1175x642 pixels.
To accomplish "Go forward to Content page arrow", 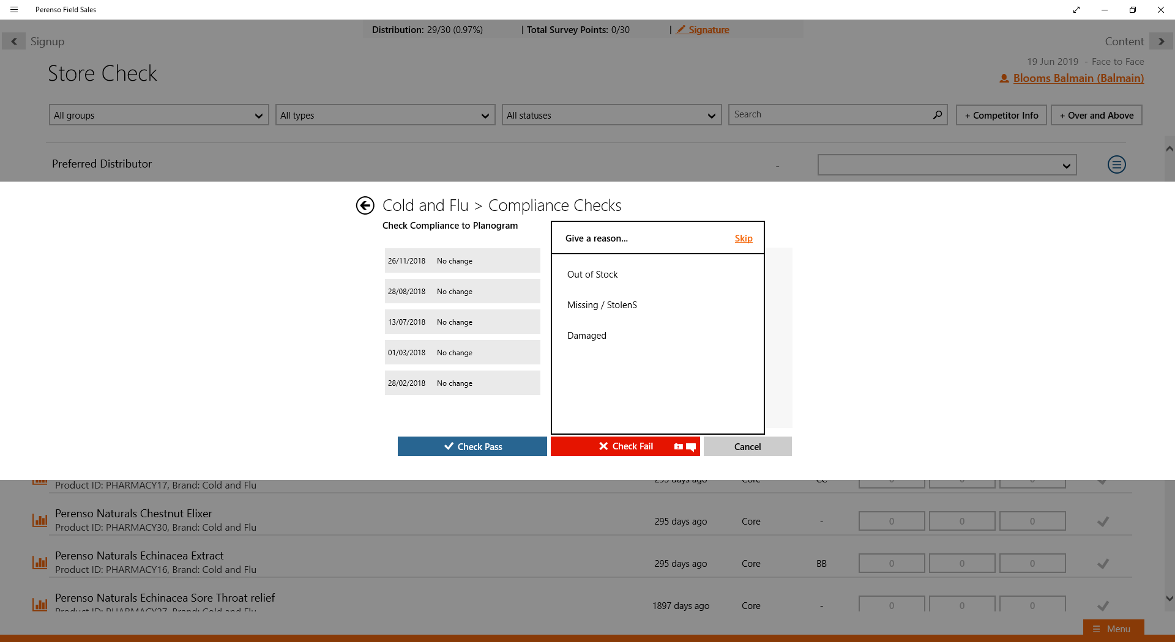I will pos(1161,42).
